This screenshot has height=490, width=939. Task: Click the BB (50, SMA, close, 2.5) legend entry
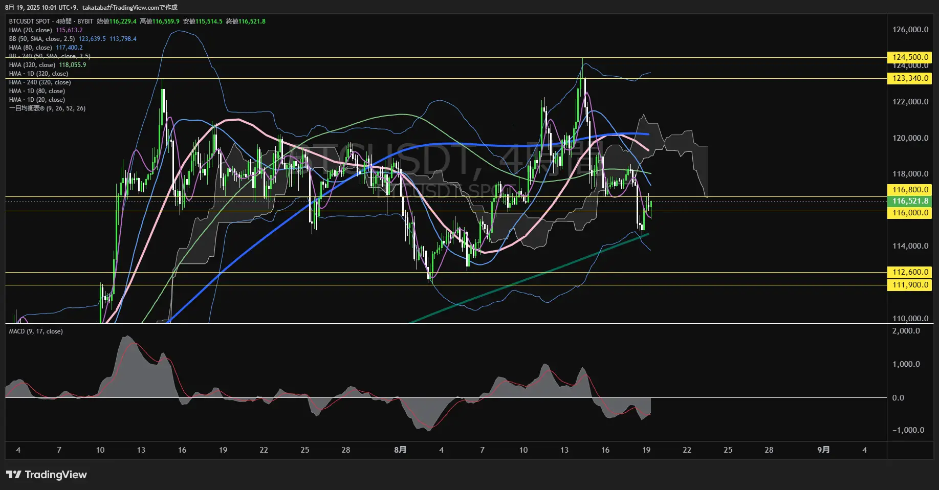pos(42,39)
